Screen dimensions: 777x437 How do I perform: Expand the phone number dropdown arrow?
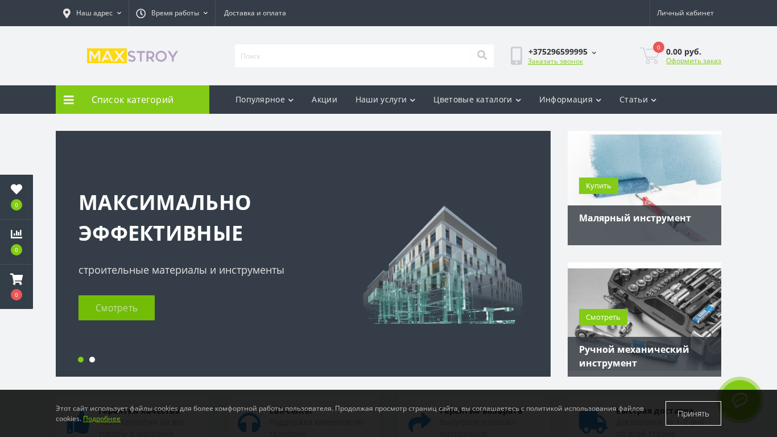594,52
